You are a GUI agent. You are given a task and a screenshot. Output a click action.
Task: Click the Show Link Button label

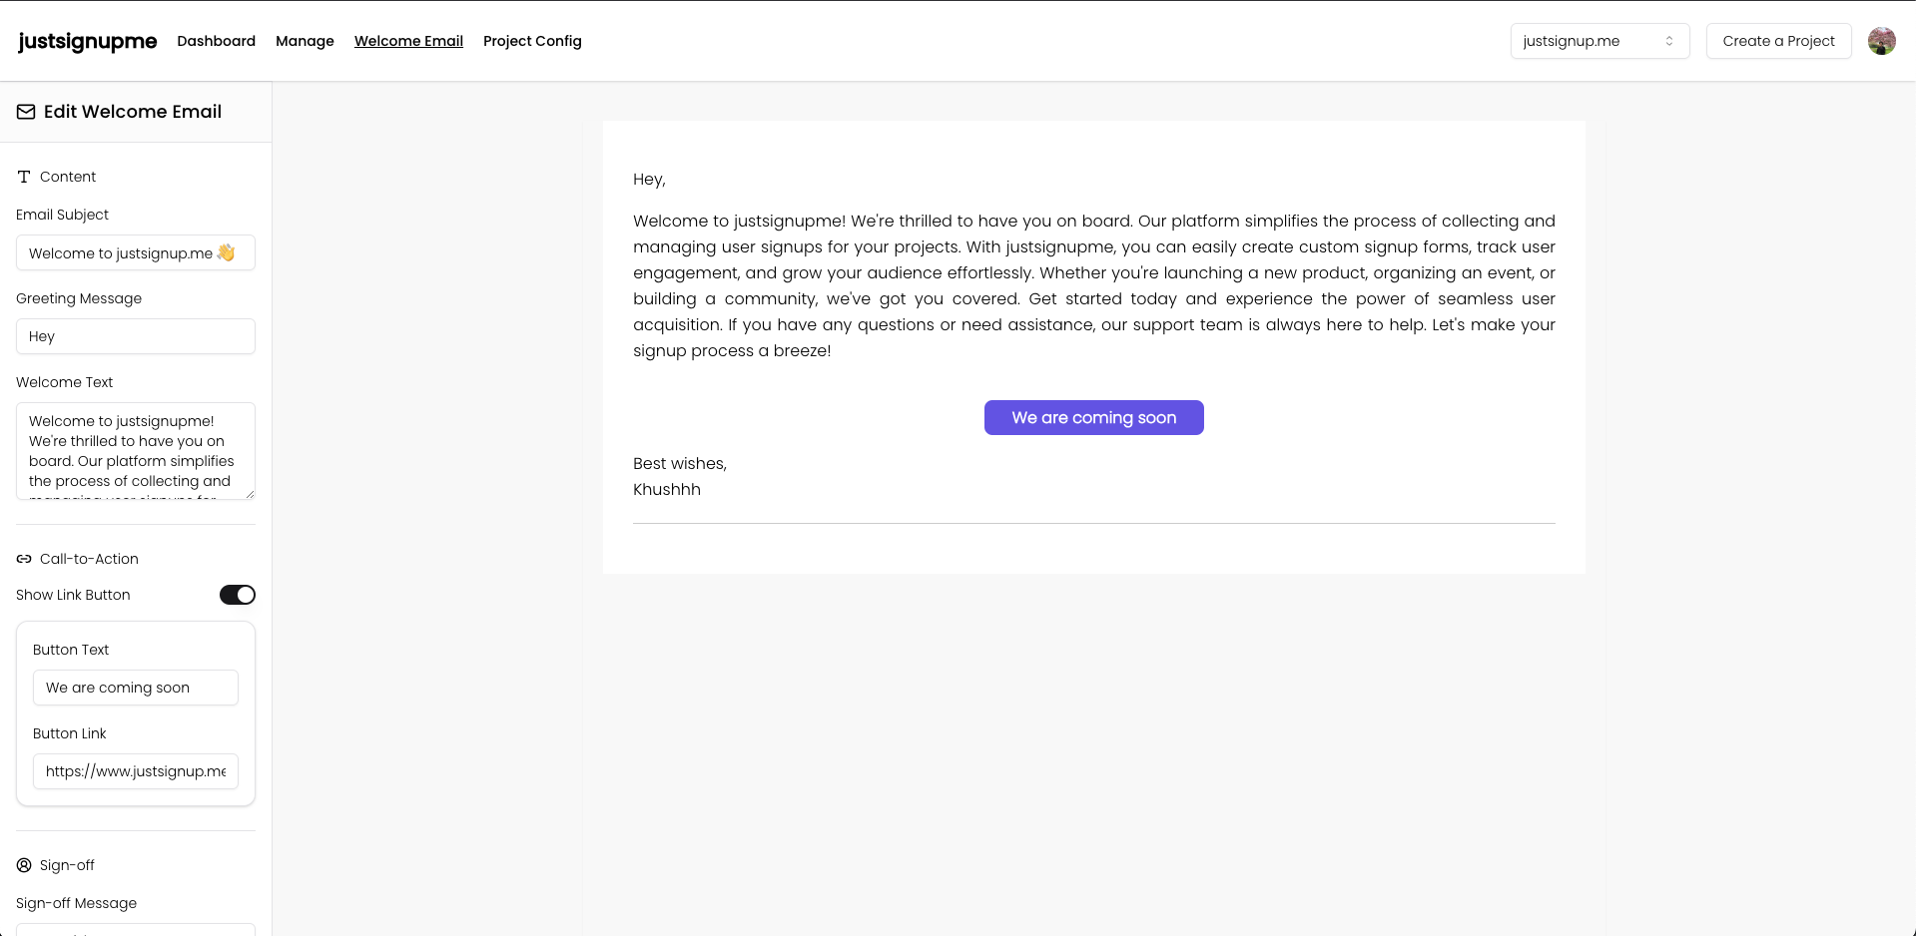tap(73, 595)
